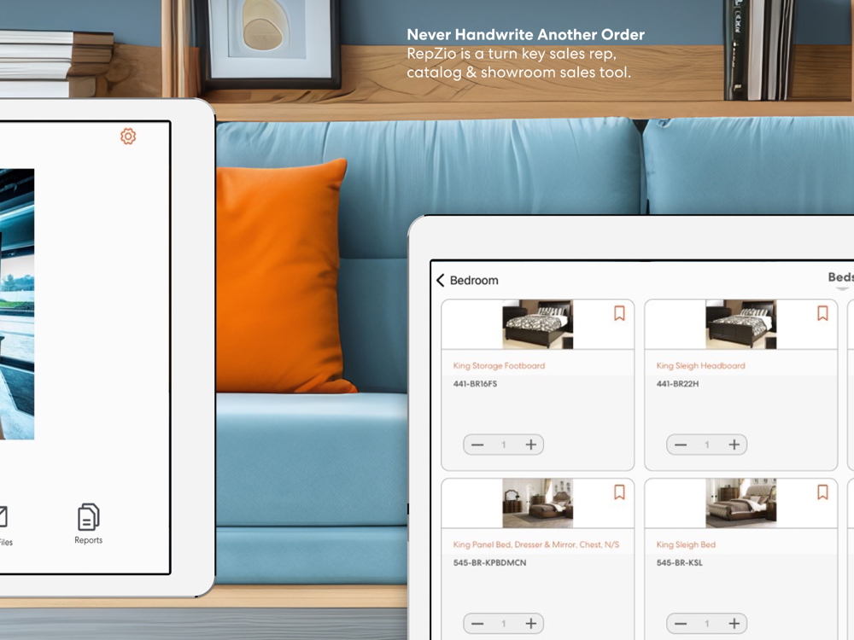
Task: Bookmark King Storage Footboard item
Action: (x=619, y=313)
